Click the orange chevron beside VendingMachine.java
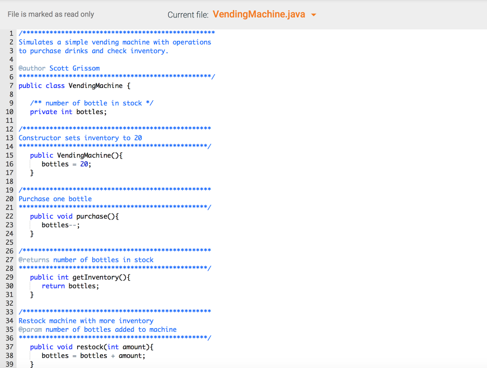 click(x=314, y=14)
